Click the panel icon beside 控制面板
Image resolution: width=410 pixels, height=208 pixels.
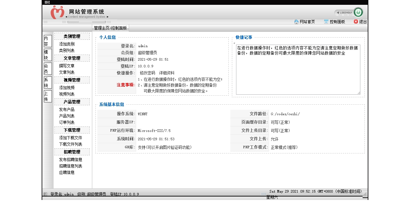pos(326,22)
